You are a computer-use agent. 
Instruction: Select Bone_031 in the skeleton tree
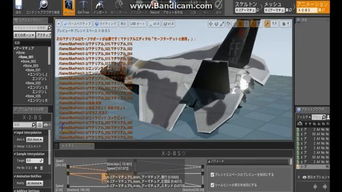pyautogui.click(x=34, y=70)
